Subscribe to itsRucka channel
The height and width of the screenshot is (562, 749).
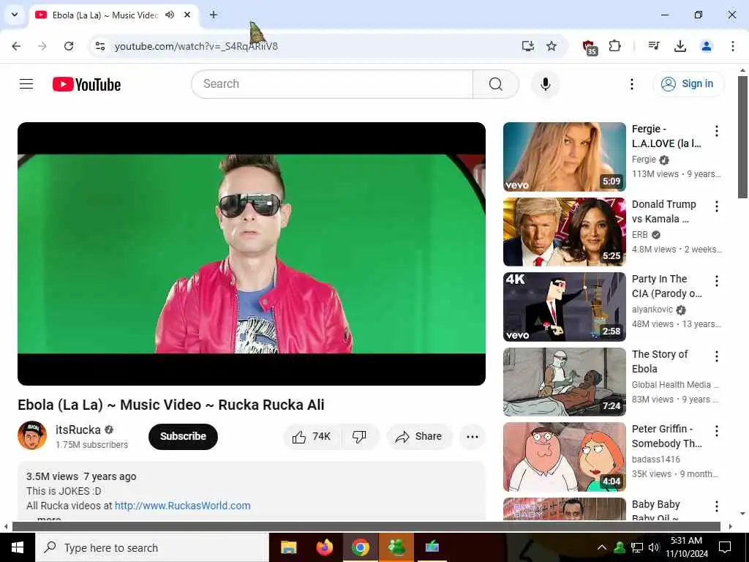tap(183, 436)
